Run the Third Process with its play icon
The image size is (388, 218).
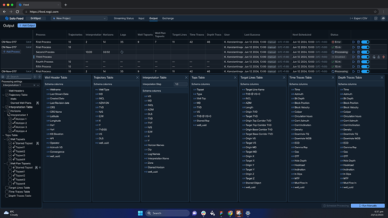(353, 57)
